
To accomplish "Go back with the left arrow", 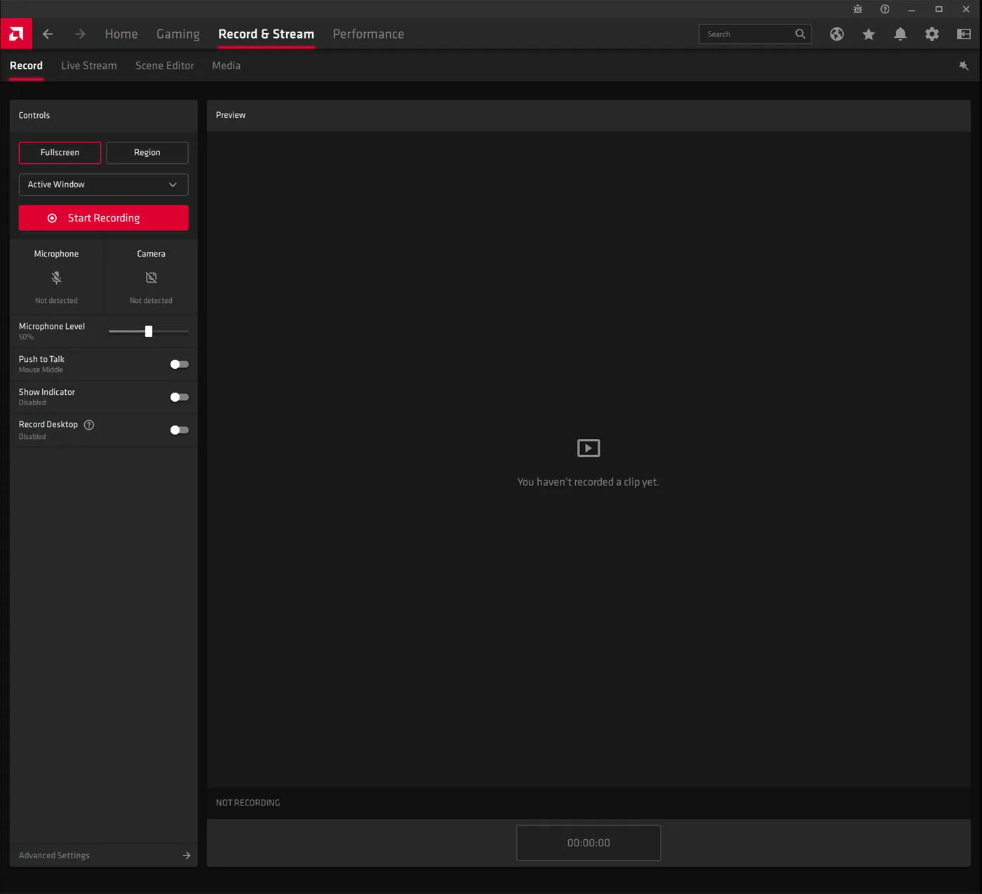I will (48, 34).
